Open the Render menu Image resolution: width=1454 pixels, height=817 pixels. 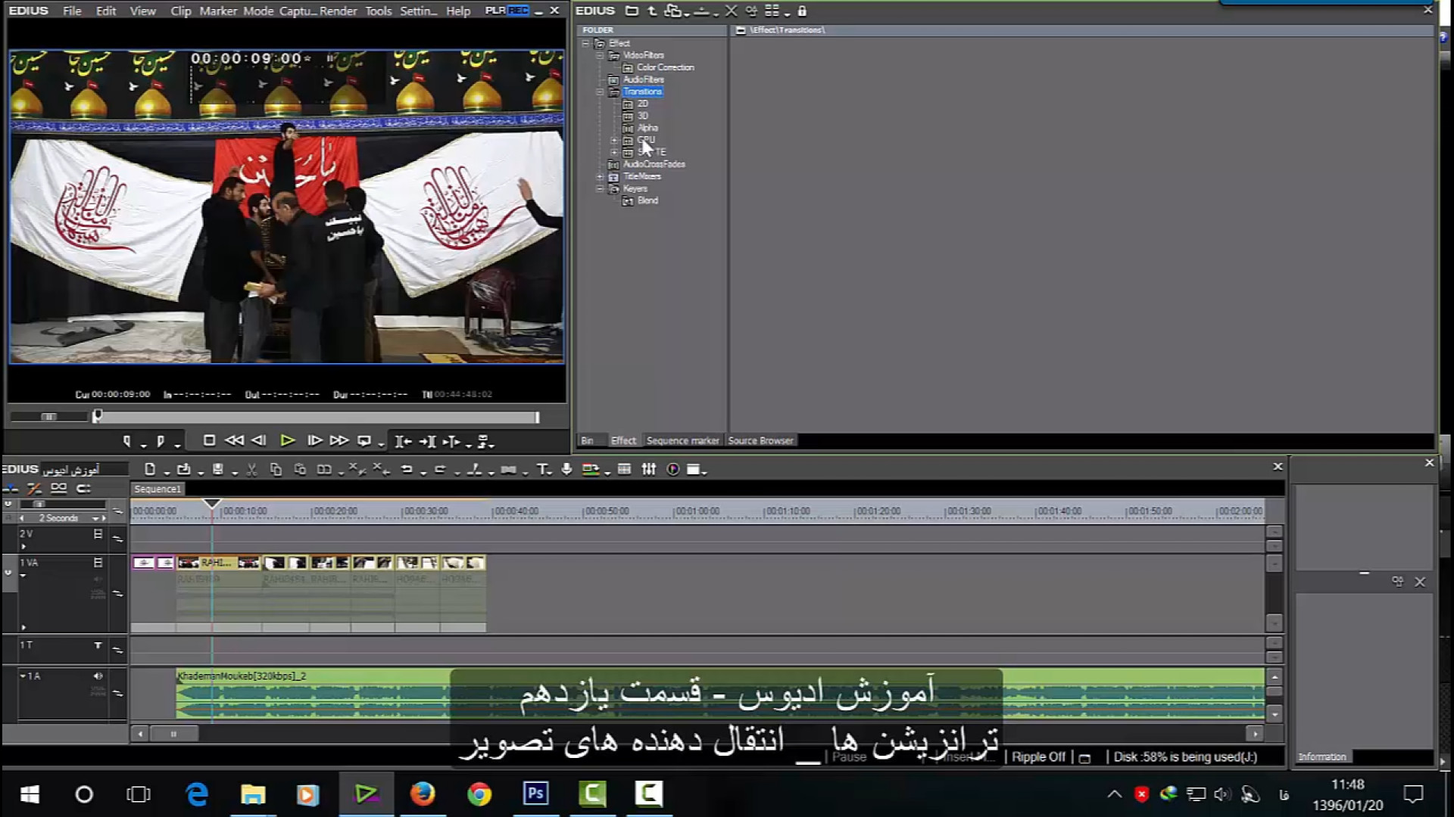[x=338, y=11]
